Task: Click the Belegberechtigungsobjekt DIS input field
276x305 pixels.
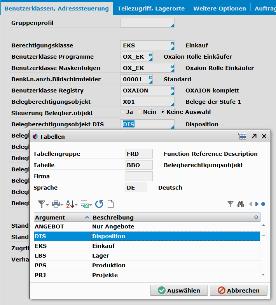Action: point(147,124)
